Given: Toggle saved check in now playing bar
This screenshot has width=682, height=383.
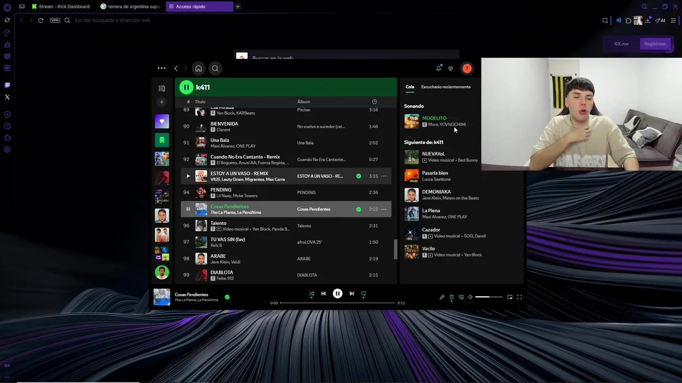Looking at the screenshot, I should [x=227, y=297].
